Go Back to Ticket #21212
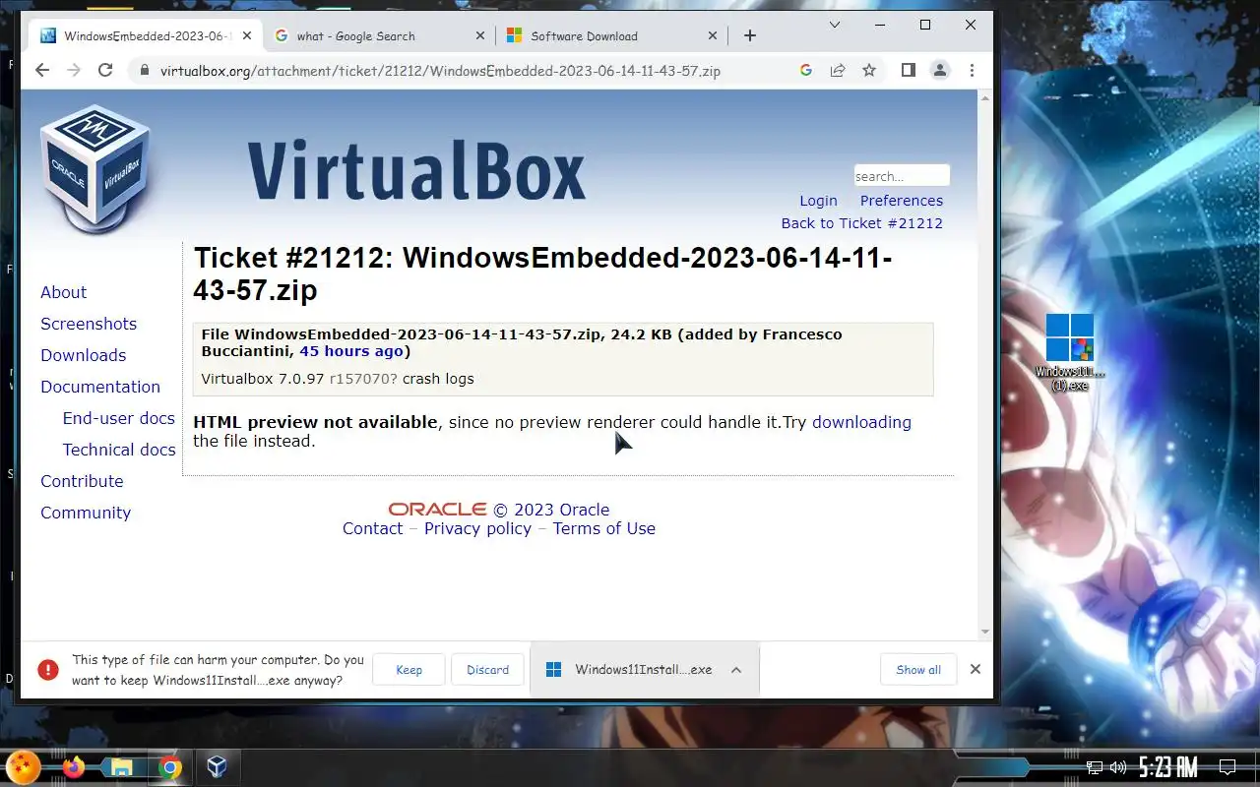1260x787 pixels. pos(861,223)
